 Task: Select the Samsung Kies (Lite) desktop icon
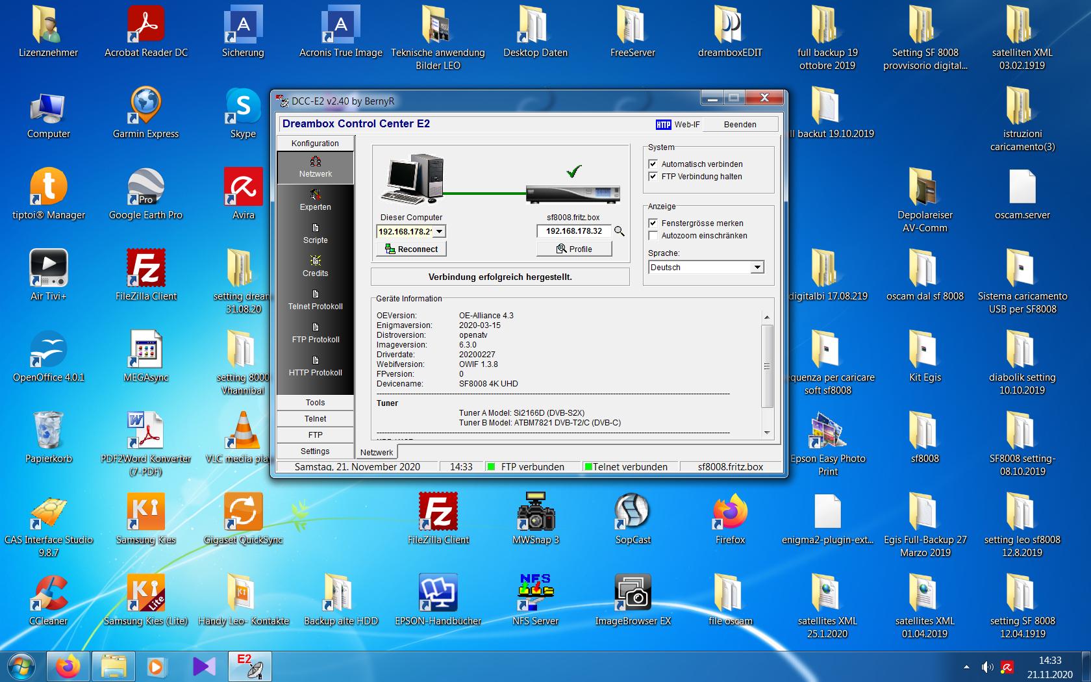click(x=146, y=601)
